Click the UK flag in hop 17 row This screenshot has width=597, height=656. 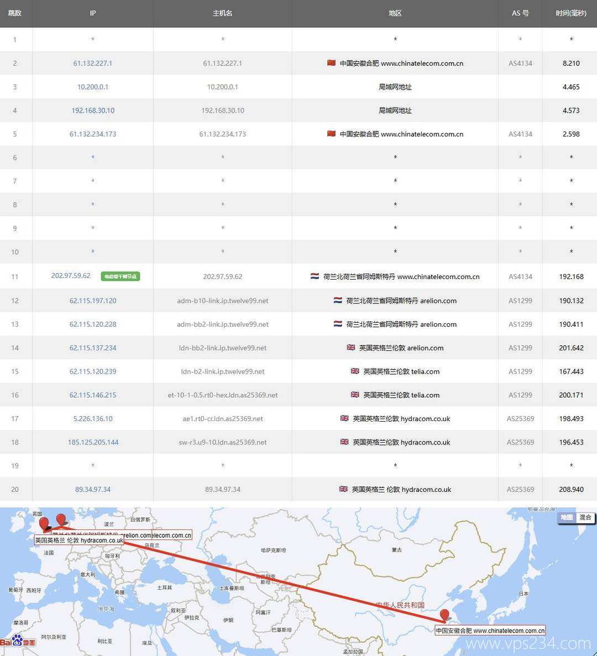click(344, 418)
